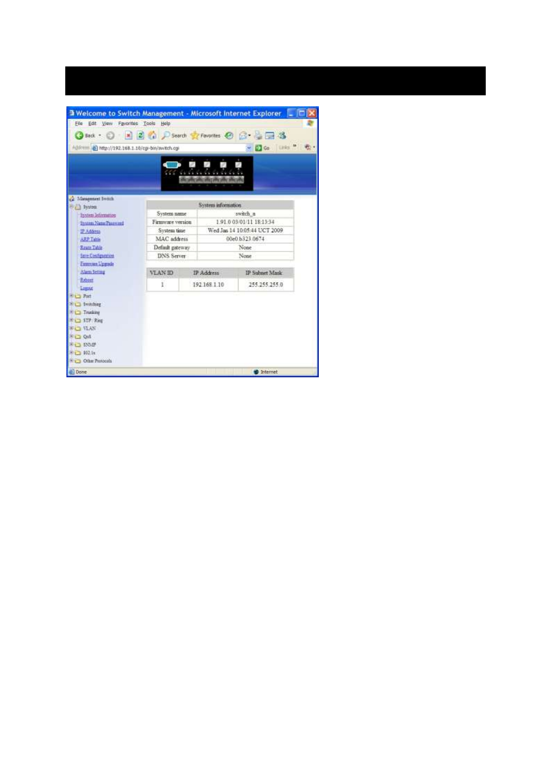The image size is (551, 780).
Task: Click inside the address URL field
Action: pos(172,148)
